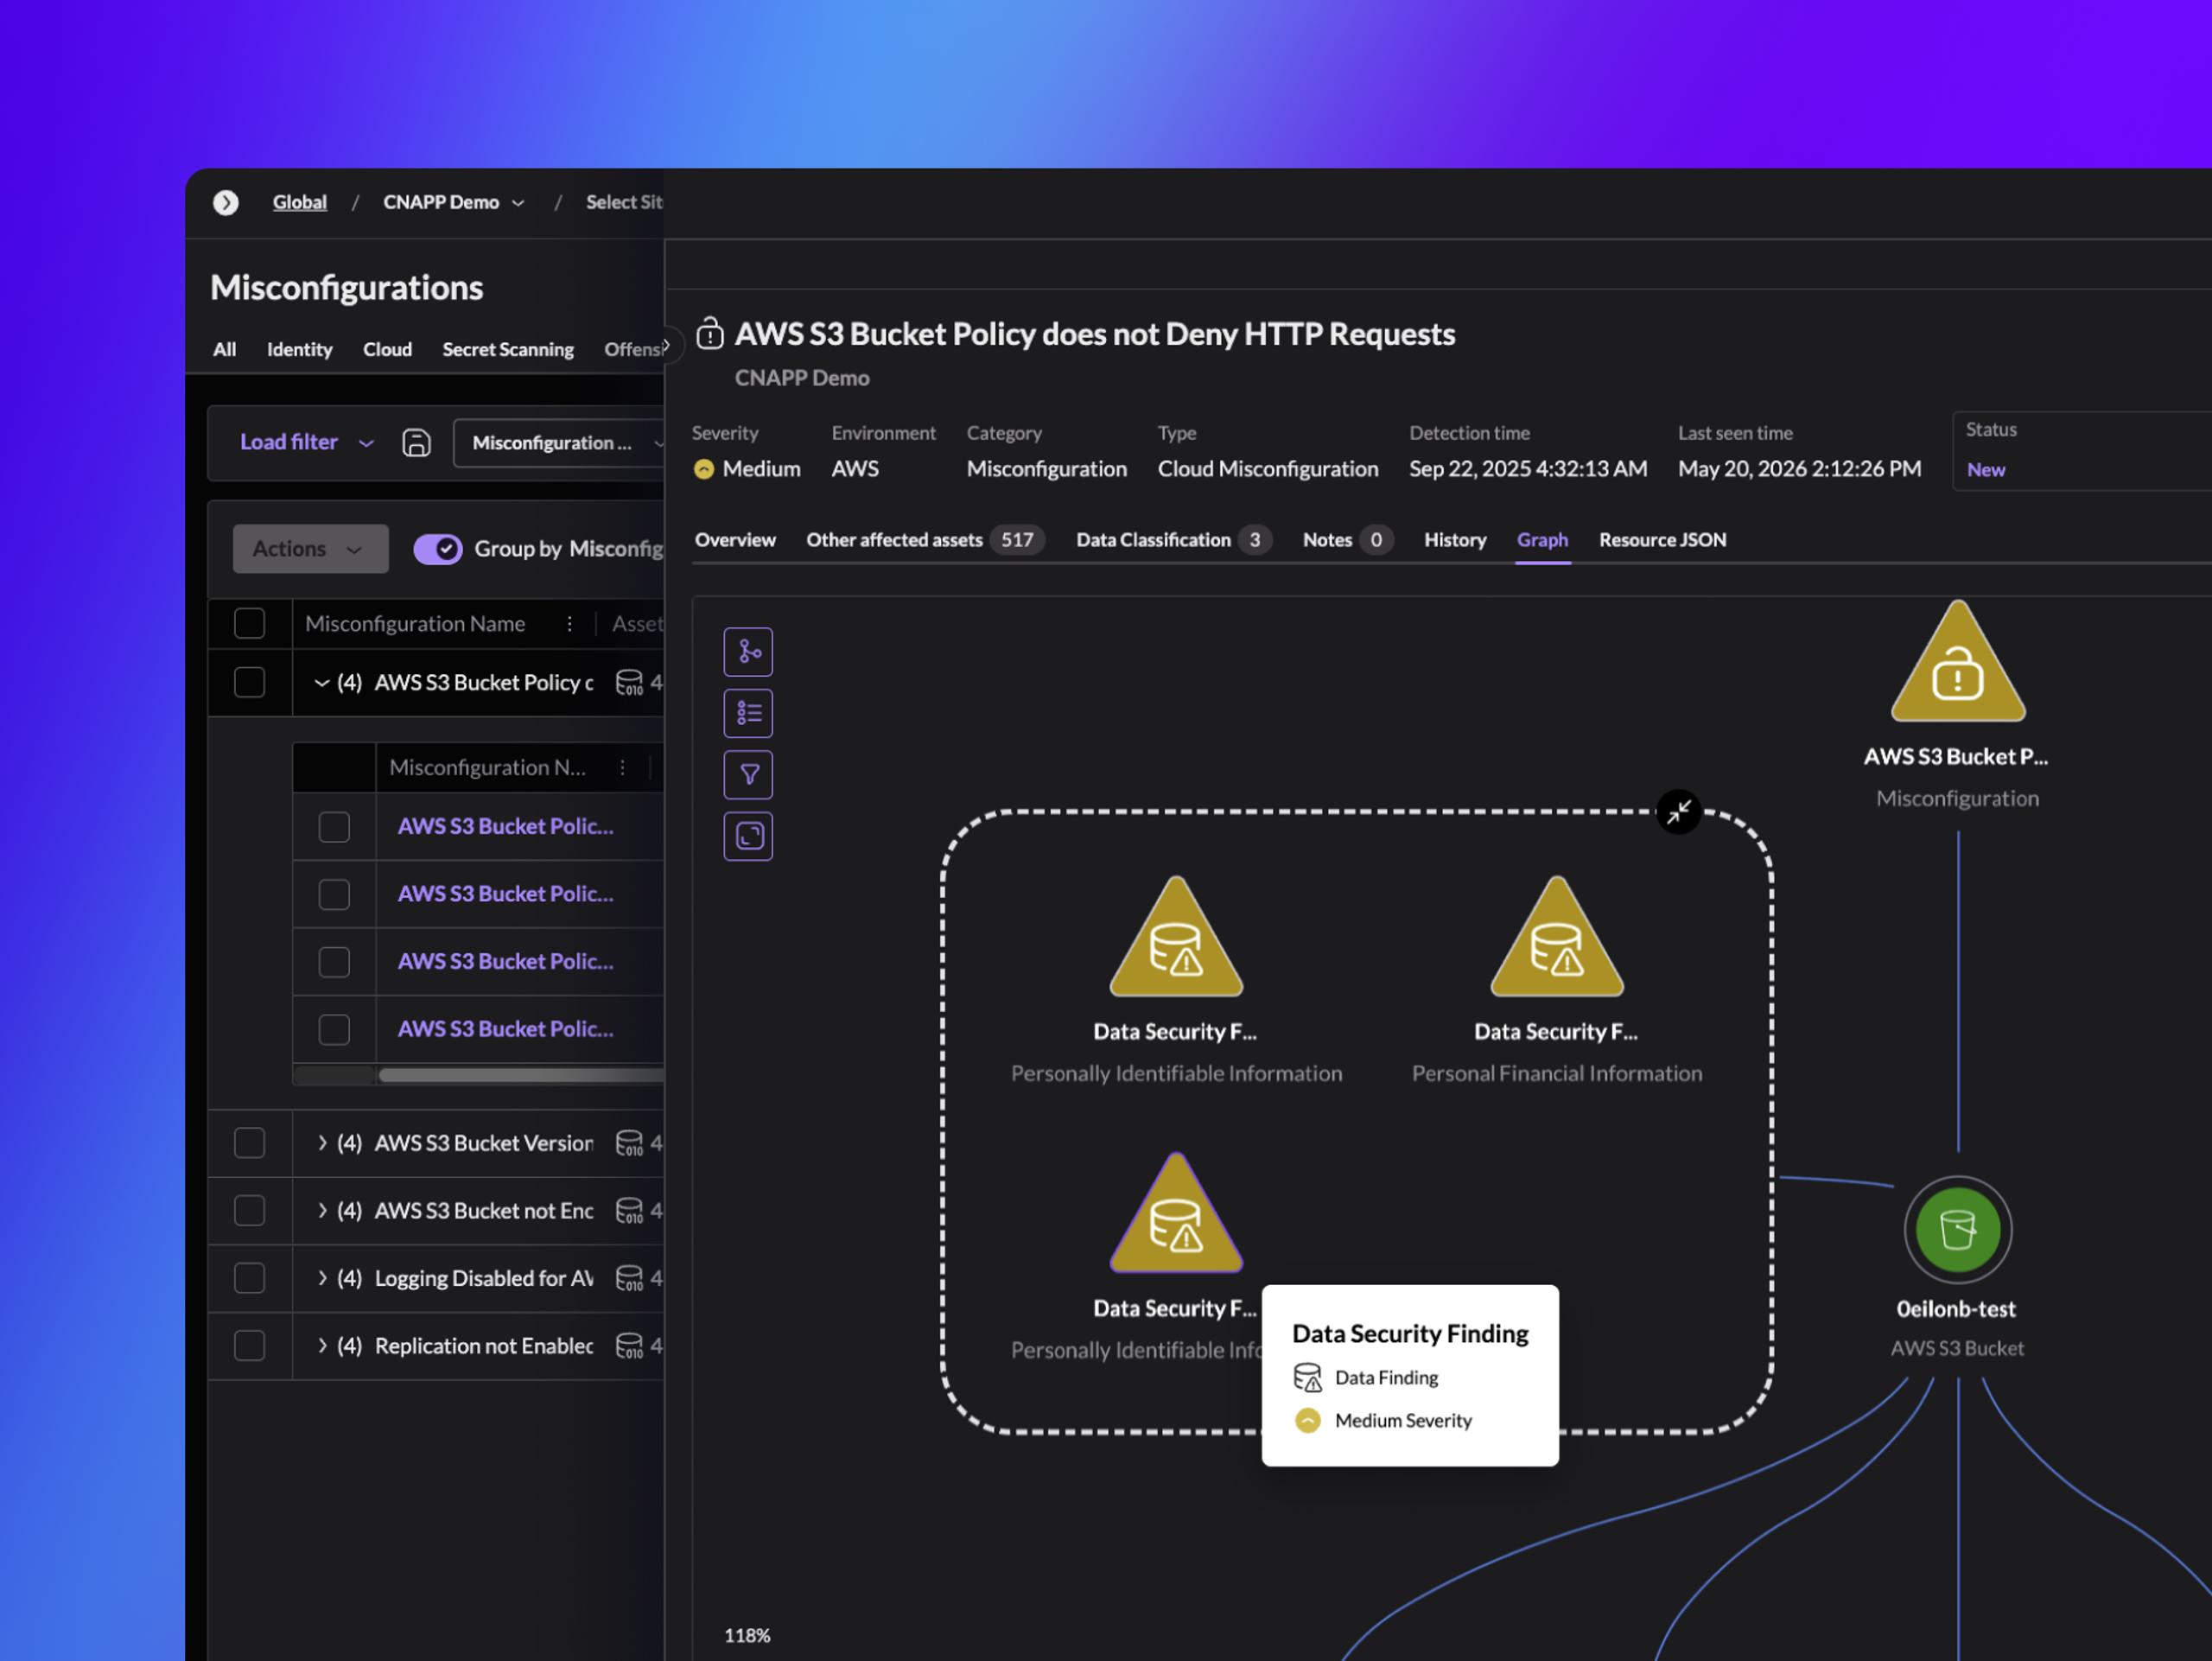
Task: Check the select-all checkbox in table header
Action: (249, 624)
